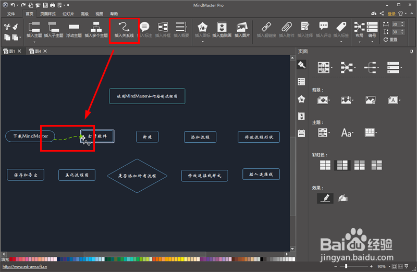This screenshot has width=417, height=272.
Task: Open the 帮助 ribbon tab
Action: pos(114,14)
